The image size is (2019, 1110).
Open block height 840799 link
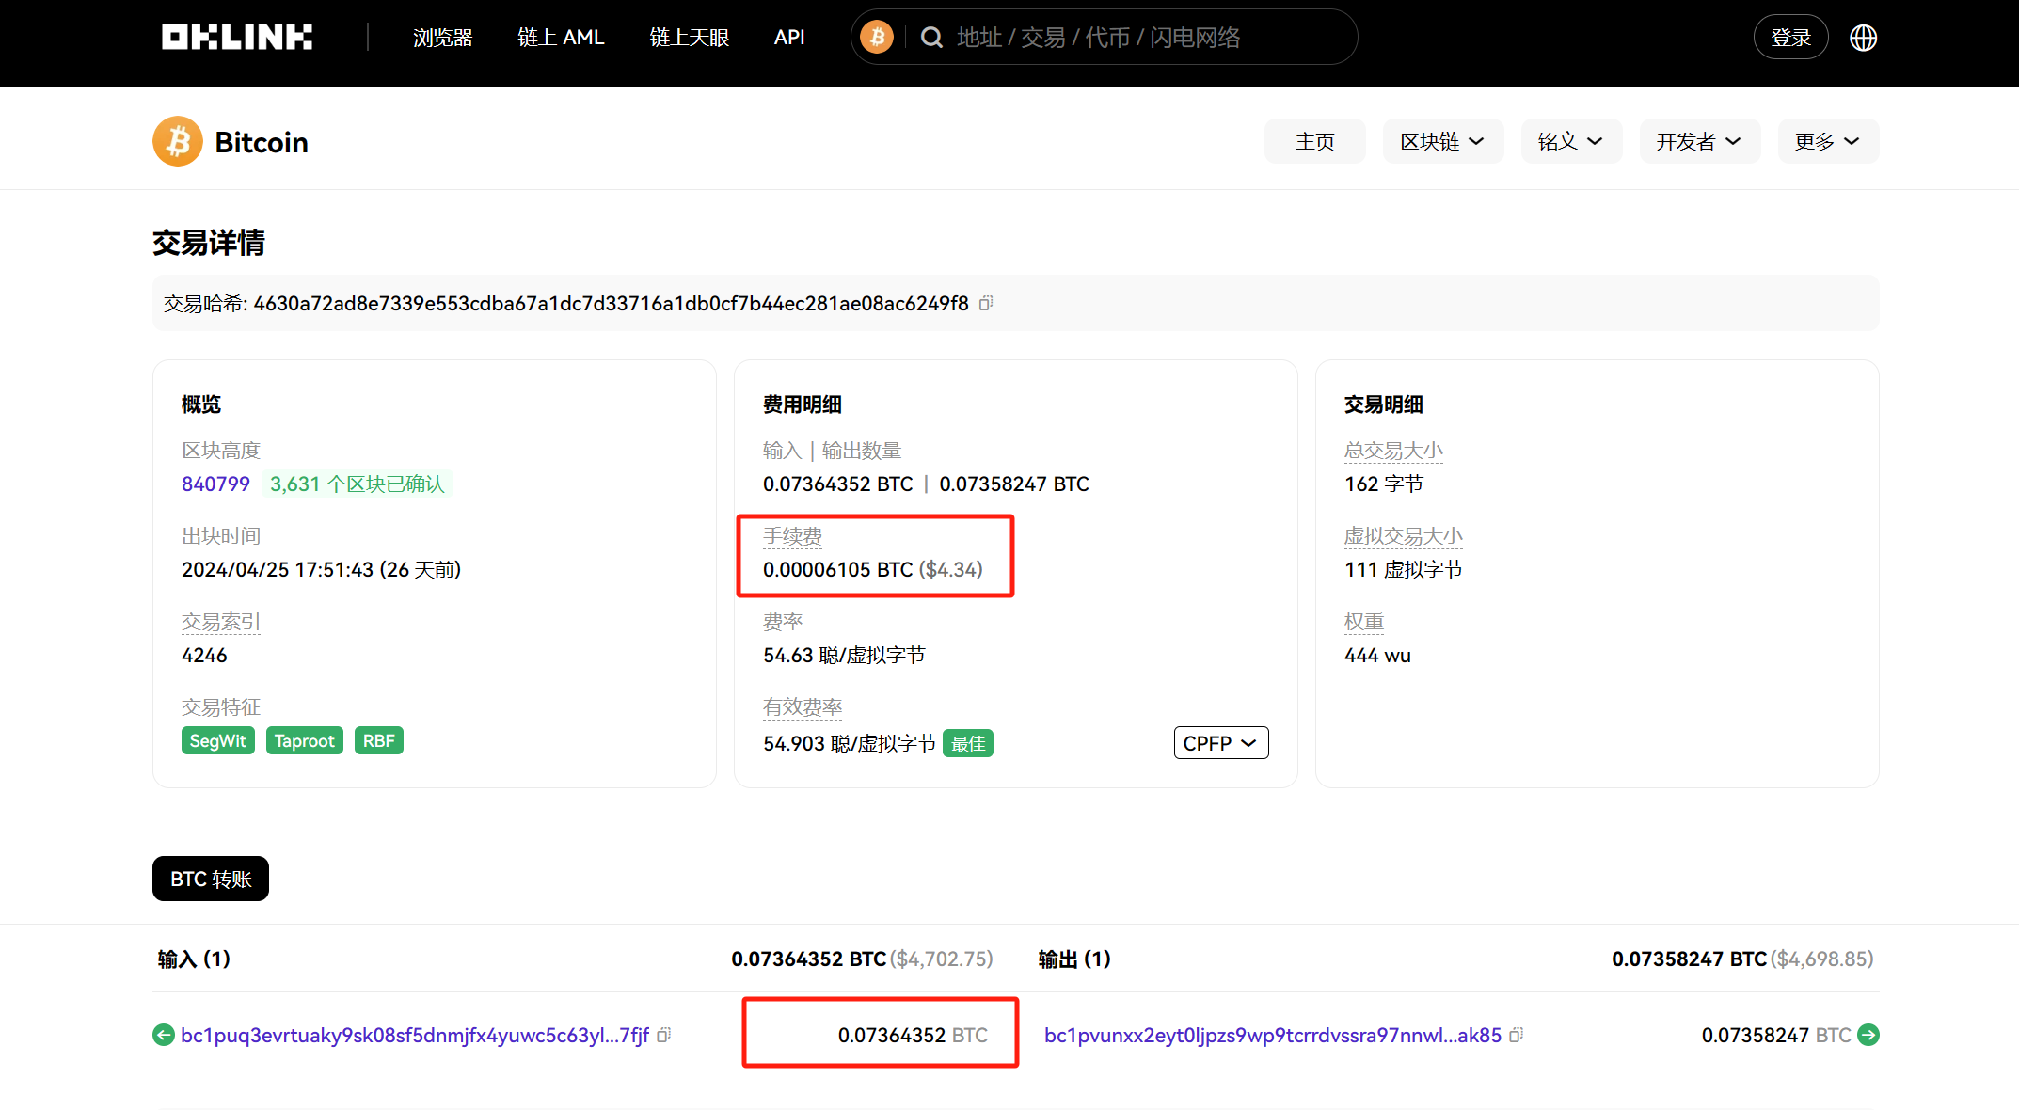click(215, 484)
